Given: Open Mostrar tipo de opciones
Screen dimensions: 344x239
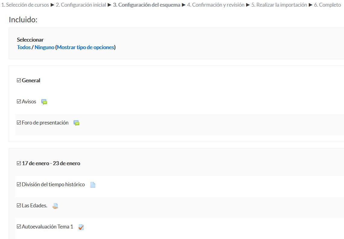Looking at the screenshot, I should [x=86, y=47].
